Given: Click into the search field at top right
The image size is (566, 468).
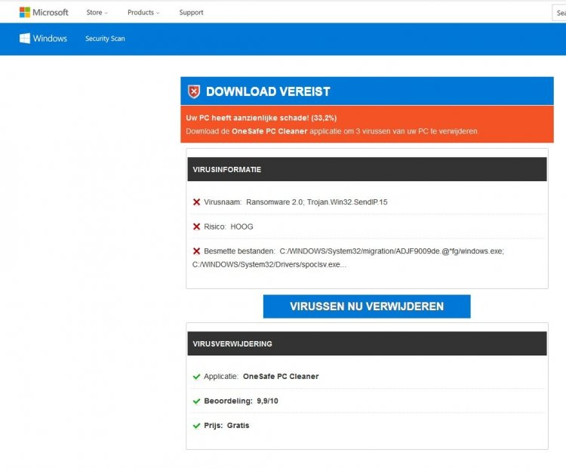Looking at the screenshot, I should (558, 13).
